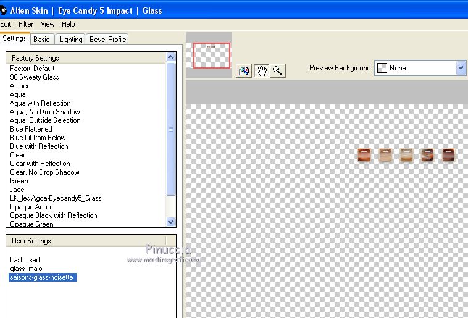
Task: Select Clear with Reflection preset
Action: pos(40,164)
